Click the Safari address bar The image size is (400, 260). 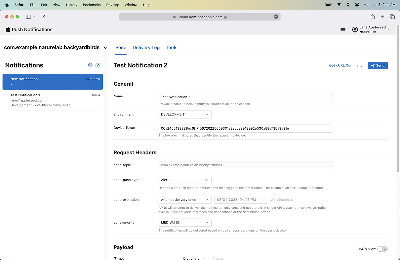tap(200, 17)
